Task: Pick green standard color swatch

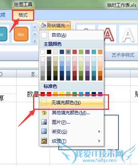Action: [74, 94]
